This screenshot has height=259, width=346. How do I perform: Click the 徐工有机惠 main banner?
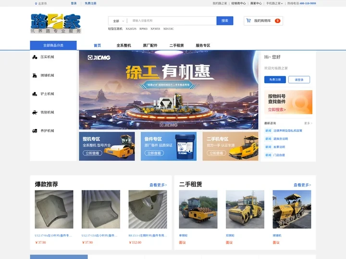tap(169, 90)
